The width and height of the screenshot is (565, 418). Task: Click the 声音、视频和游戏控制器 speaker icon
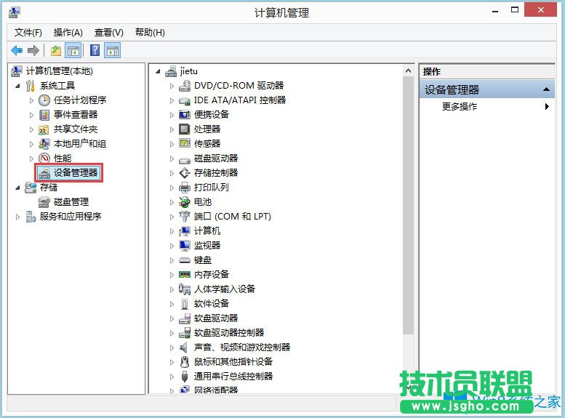[184, 347]
